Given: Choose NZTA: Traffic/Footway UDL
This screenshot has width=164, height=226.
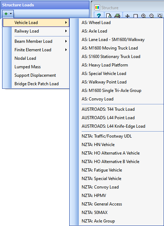Looking at the screenshot, I should pyautogui.click(x=117, y=136).
